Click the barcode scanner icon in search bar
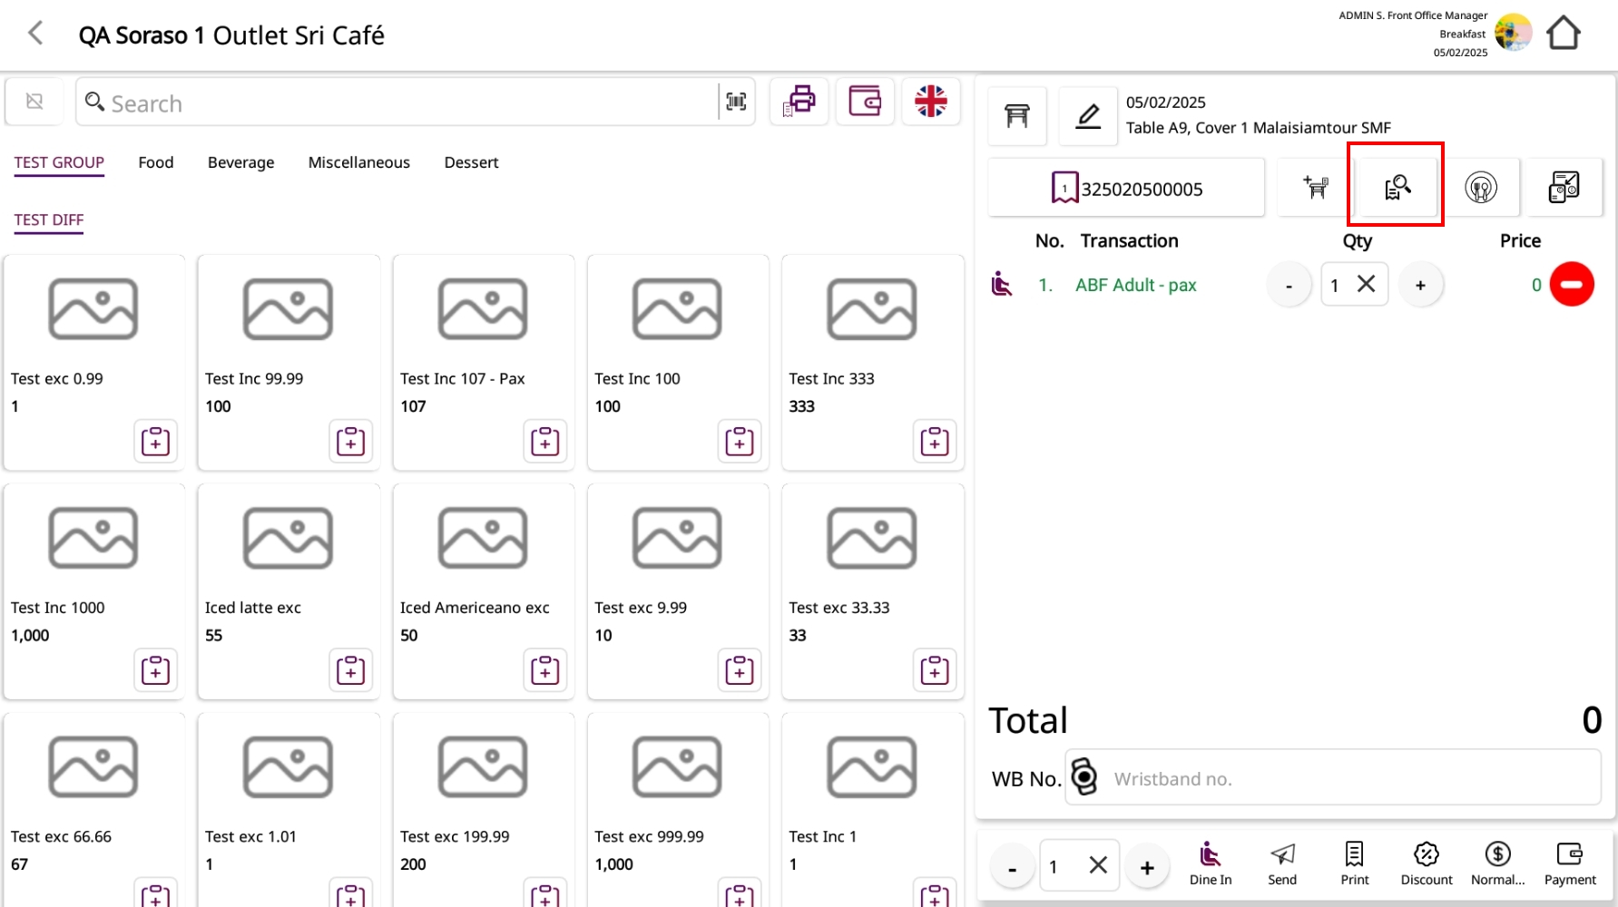The width and height of the screenshot is (1618, 907). (736, 102)
